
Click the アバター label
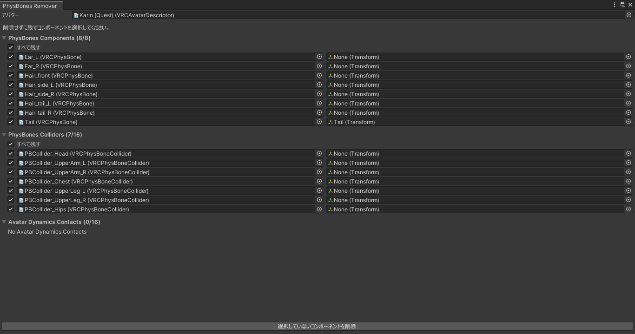[10, 15]
